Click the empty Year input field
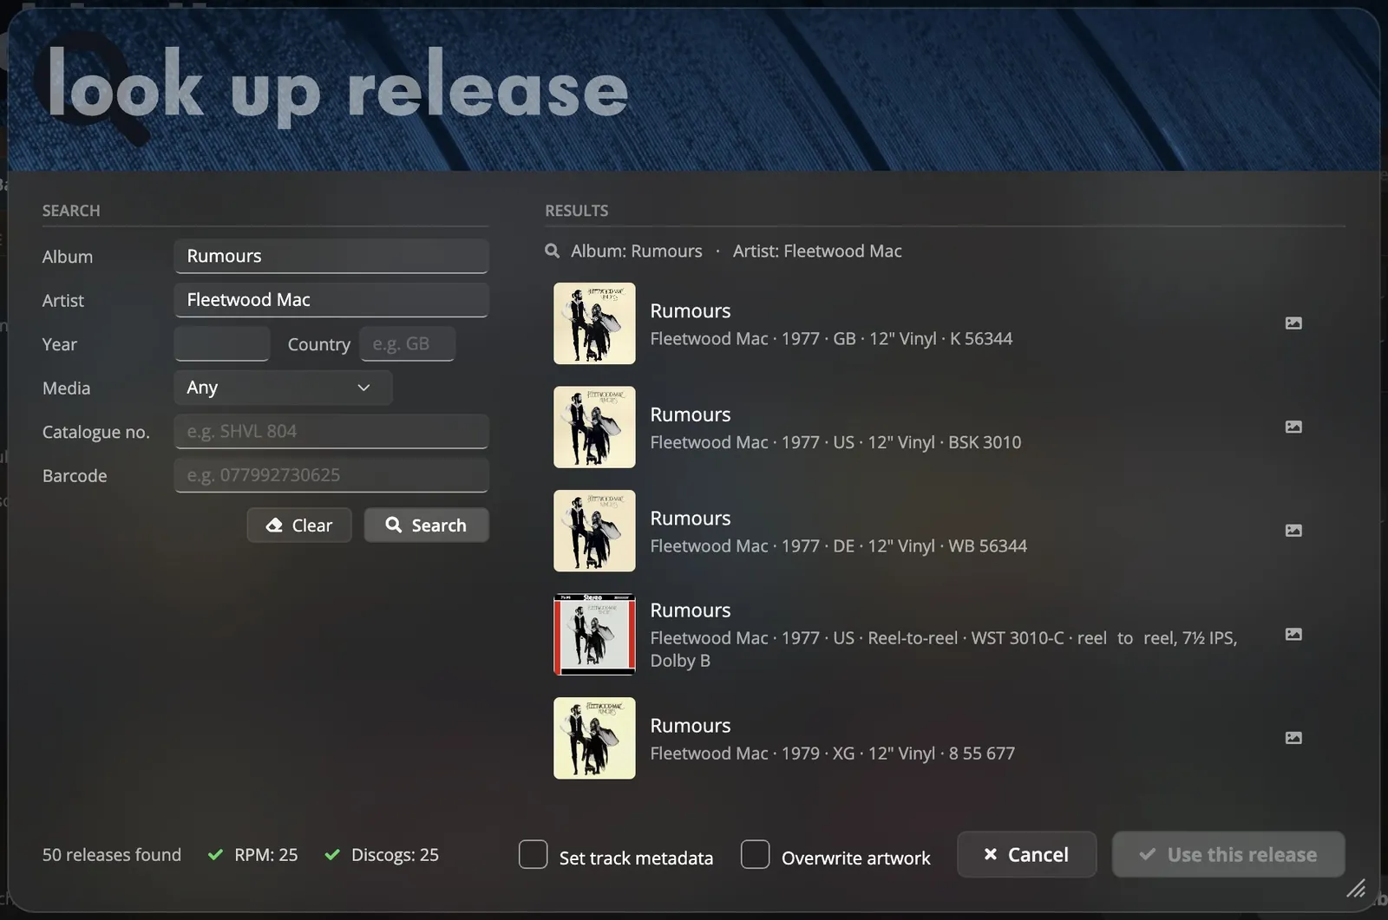 [222, 344]
